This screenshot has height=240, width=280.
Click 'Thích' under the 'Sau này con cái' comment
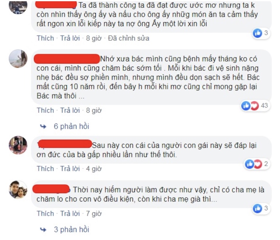pyautogui.click(x=45, y=169)
